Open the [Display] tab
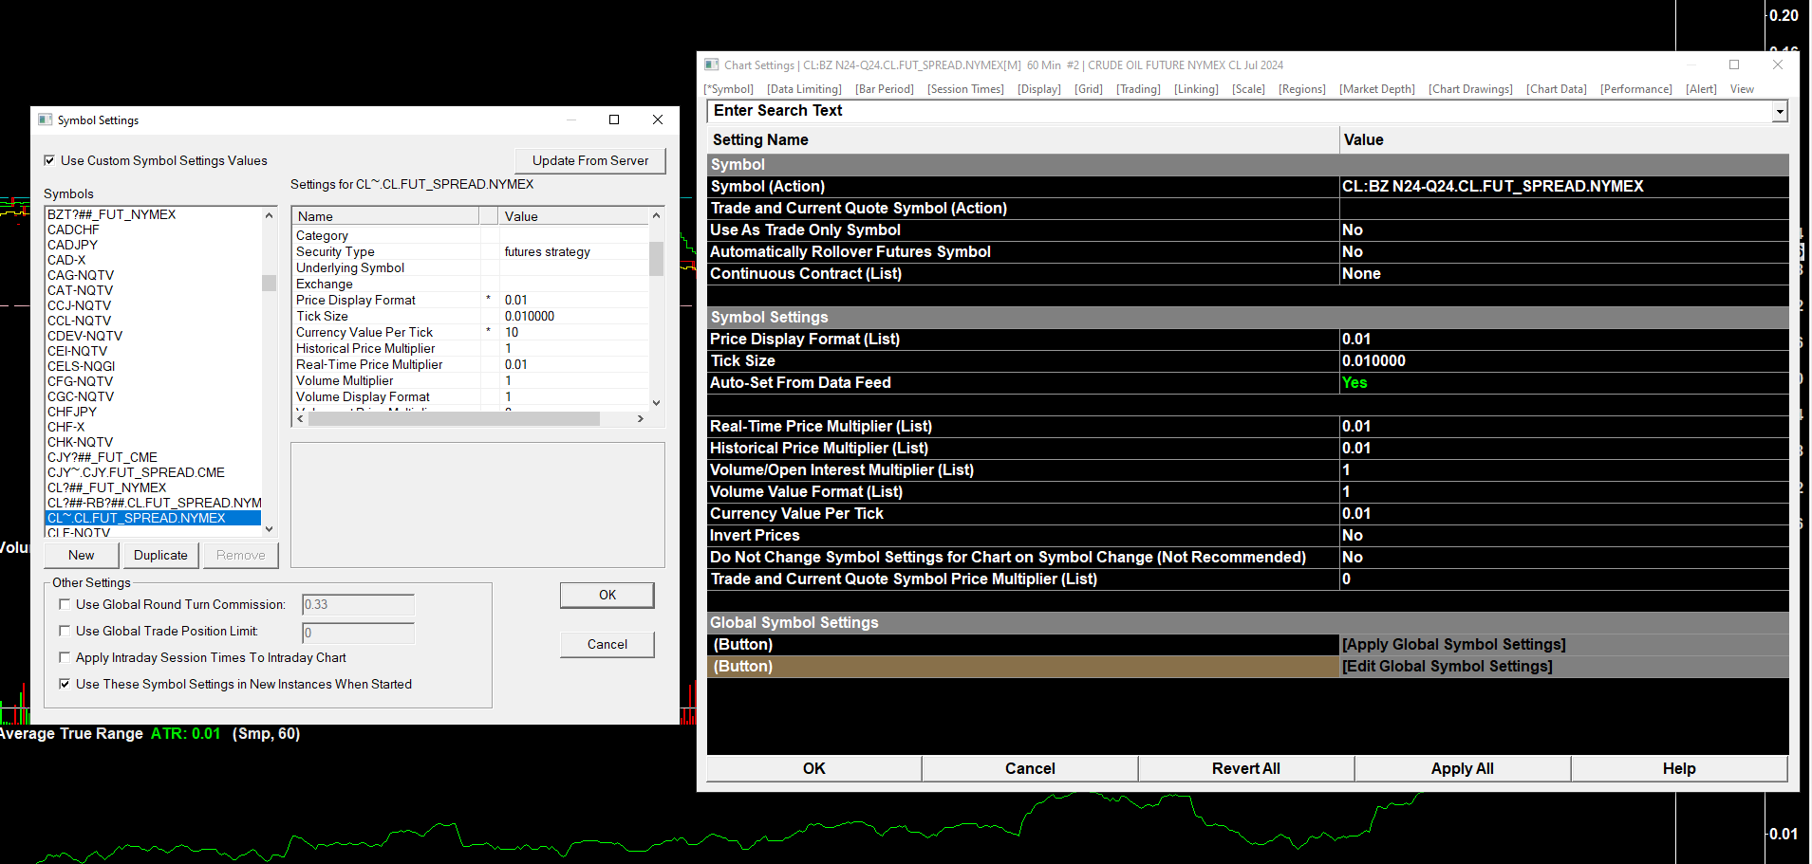This screenshot has width=1812, height=864. click(1039, 89)
